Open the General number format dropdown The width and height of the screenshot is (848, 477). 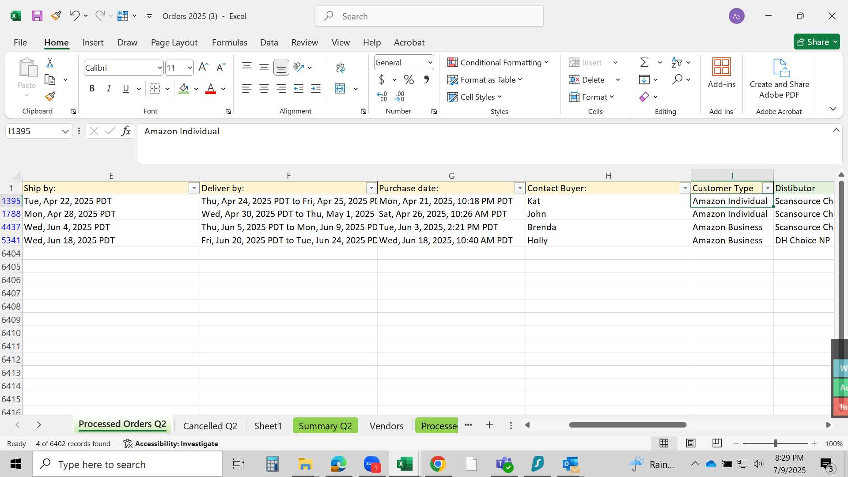430,62
